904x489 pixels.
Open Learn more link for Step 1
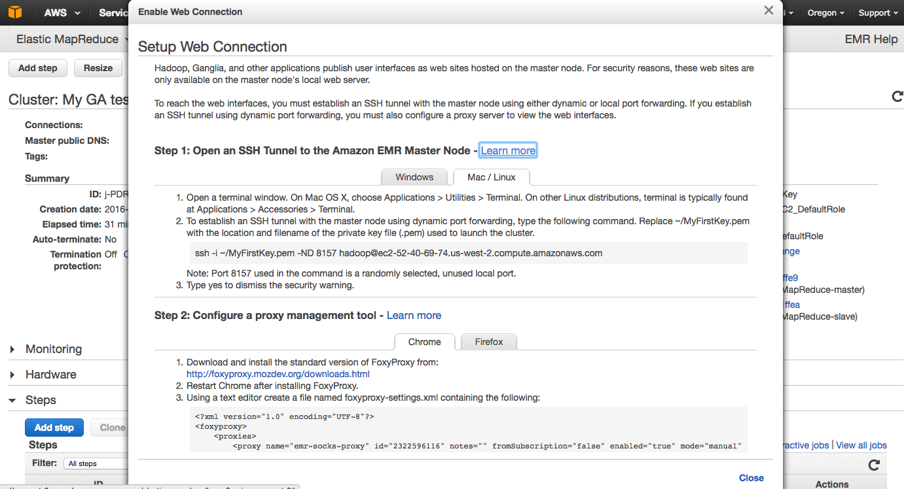[508, 150]
